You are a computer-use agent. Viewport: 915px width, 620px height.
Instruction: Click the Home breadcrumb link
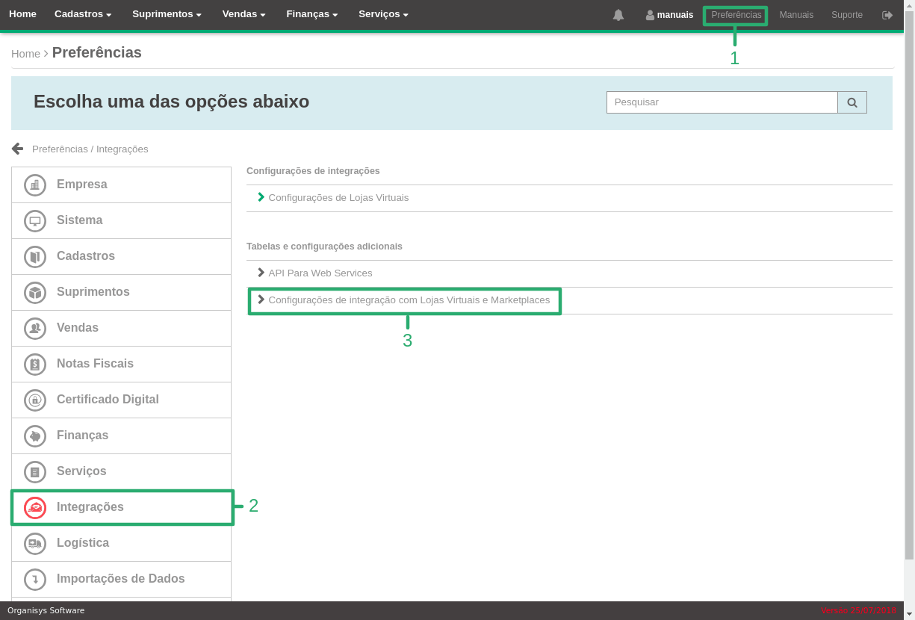[25, 54]
